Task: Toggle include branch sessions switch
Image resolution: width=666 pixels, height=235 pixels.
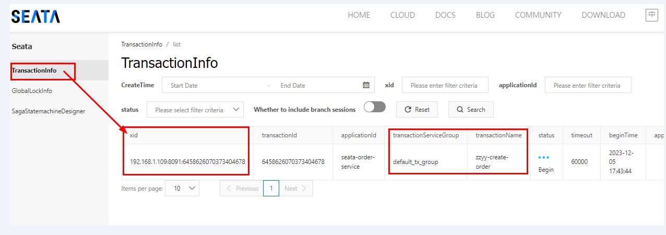Action: click(375, 107)
